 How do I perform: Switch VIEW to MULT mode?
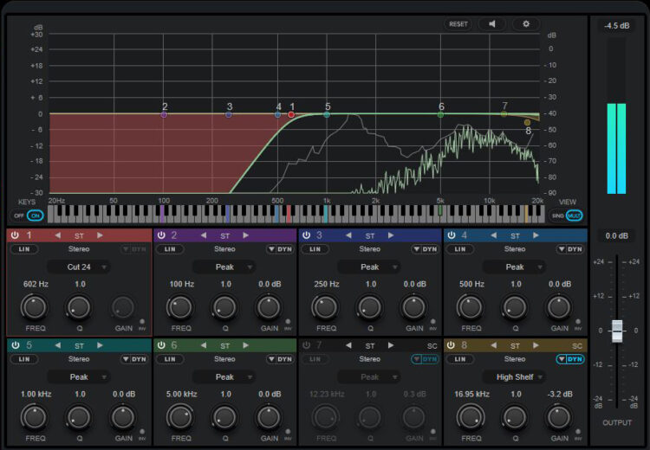[574, 215]
